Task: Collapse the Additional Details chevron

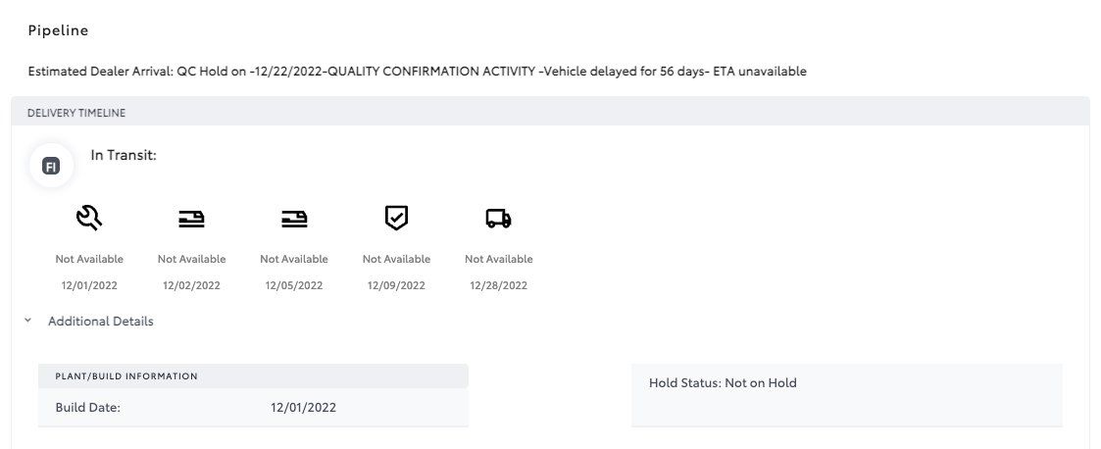Action: (x=28, y=321)
